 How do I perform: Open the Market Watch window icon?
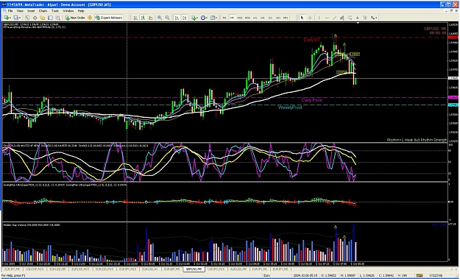27,18
